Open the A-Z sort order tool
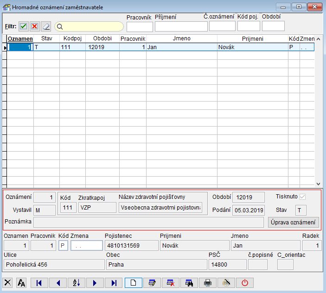 coord(77,283)
